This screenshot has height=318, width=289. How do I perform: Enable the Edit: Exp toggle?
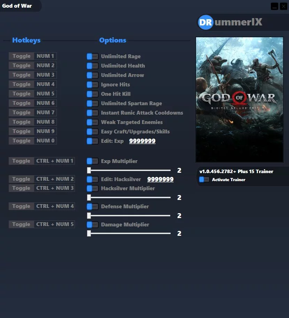click(93, 141)
